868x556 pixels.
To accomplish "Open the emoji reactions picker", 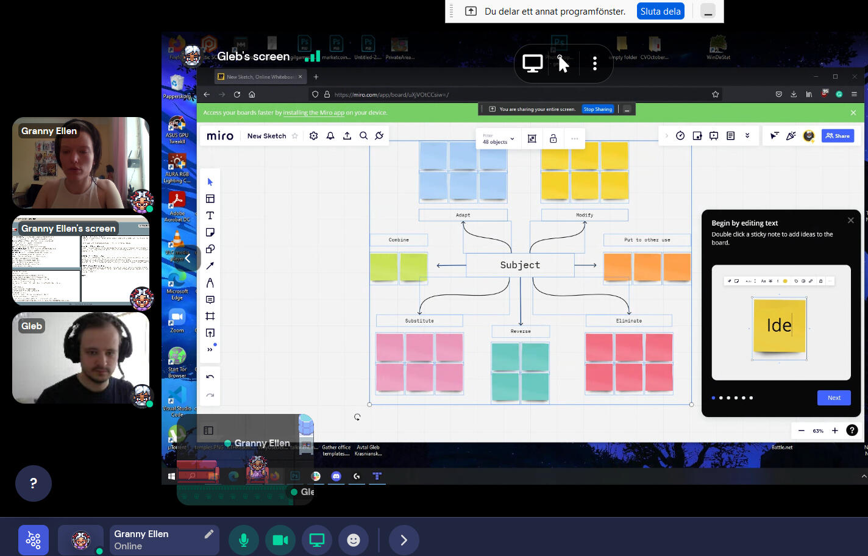I will [354, 540].
